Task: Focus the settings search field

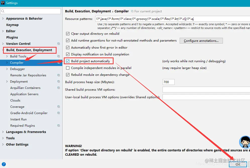Action: [x=31, y=11]
